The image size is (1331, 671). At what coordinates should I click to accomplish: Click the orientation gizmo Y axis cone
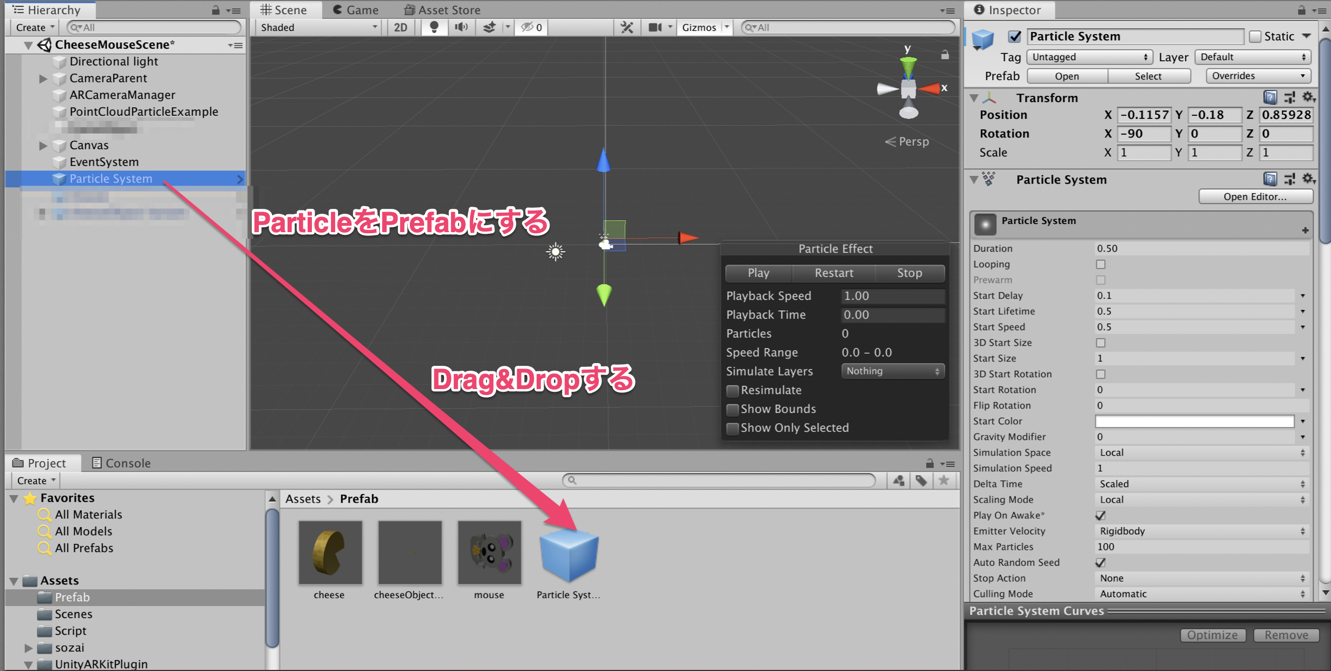(908, 67)
